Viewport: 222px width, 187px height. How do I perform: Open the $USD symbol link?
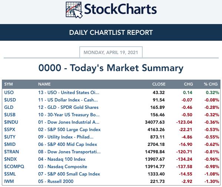[x=10, y=100]
